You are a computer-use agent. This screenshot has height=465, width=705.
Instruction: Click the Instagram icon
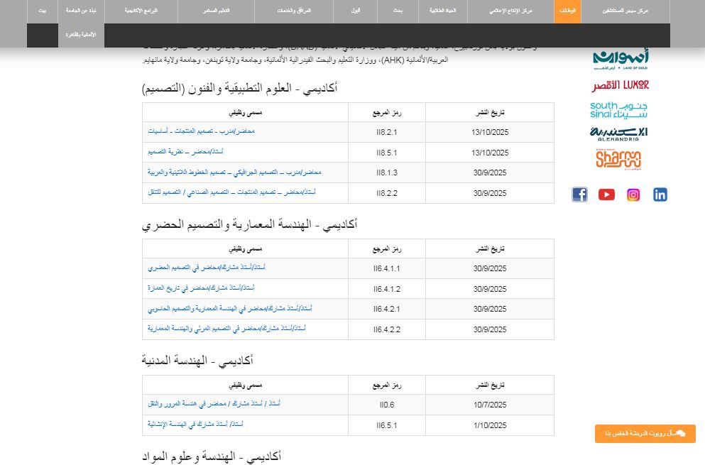pos(633,195)
